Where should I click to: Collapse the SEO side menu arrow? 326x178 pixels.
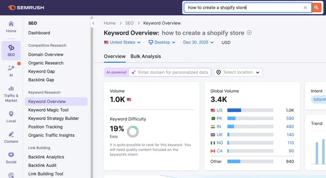93,23
